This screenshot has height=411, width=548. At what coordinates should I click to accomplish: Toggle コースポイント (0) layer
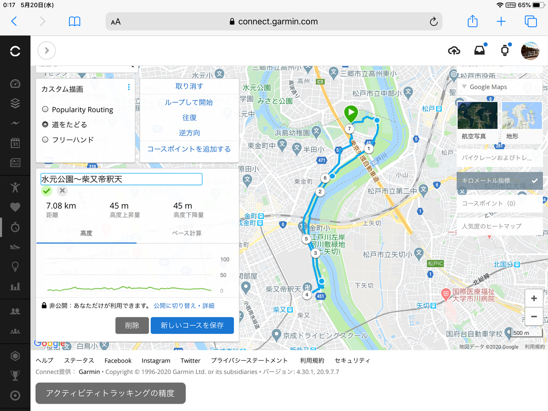(x=500, y=204)
